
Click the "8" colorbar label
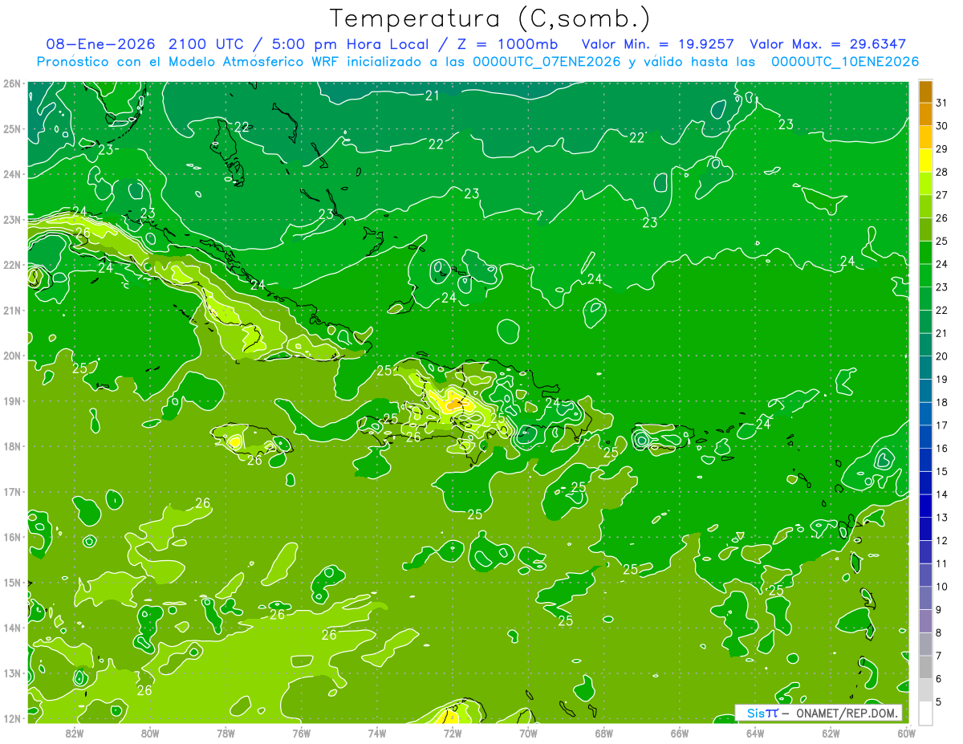pyautogui.click(x=939, y=632)
